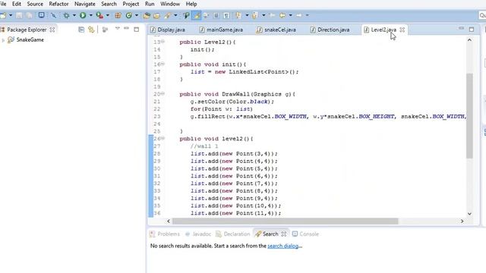Viewport: 486px width, 273px height.
Task: Switch to the Problems view tab
Action: click(165, 234)
